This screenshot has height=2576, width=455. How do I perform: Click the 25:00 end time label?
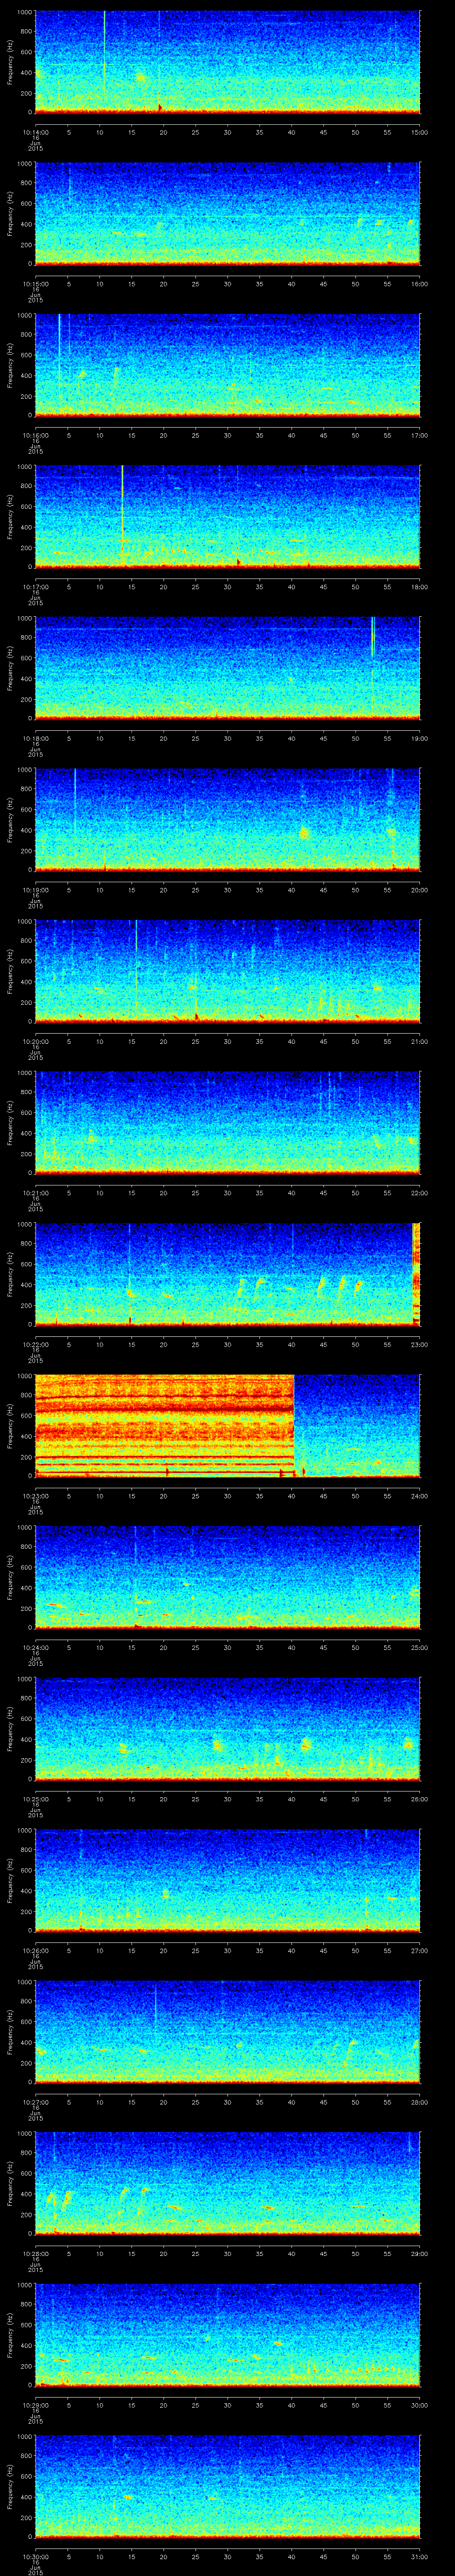point(420,1647)
